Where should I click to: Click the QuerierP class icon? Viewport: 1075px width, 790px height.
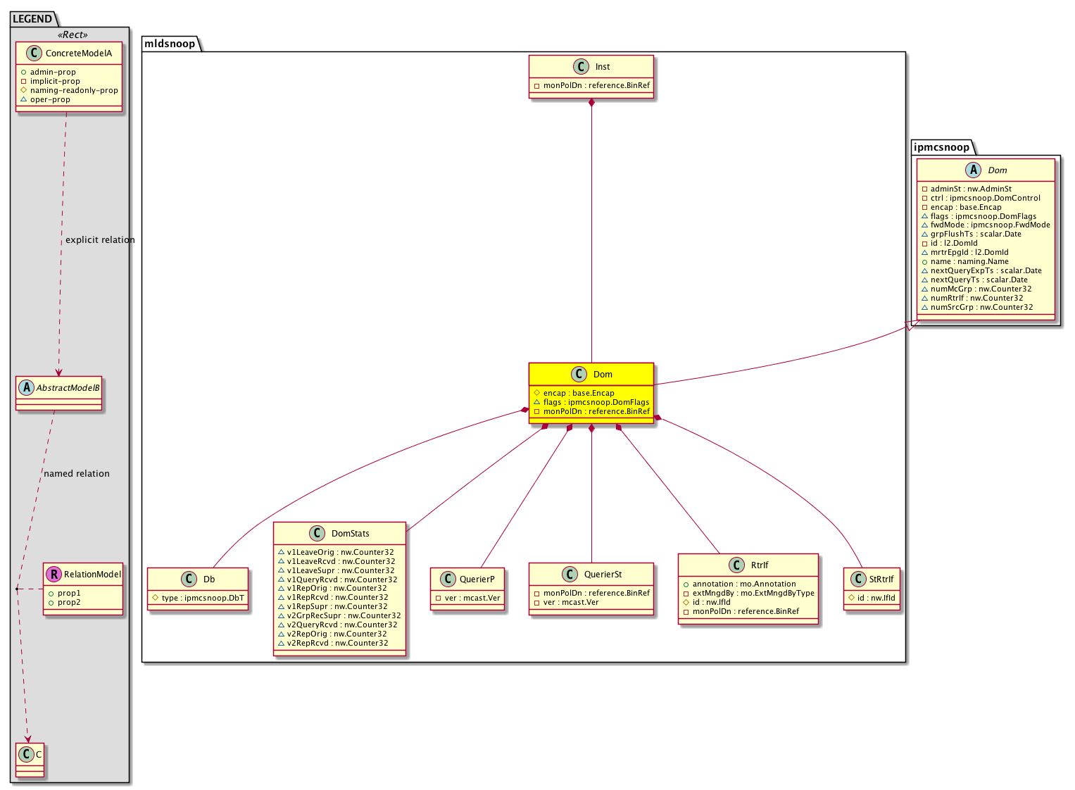[x=447, y=579]
